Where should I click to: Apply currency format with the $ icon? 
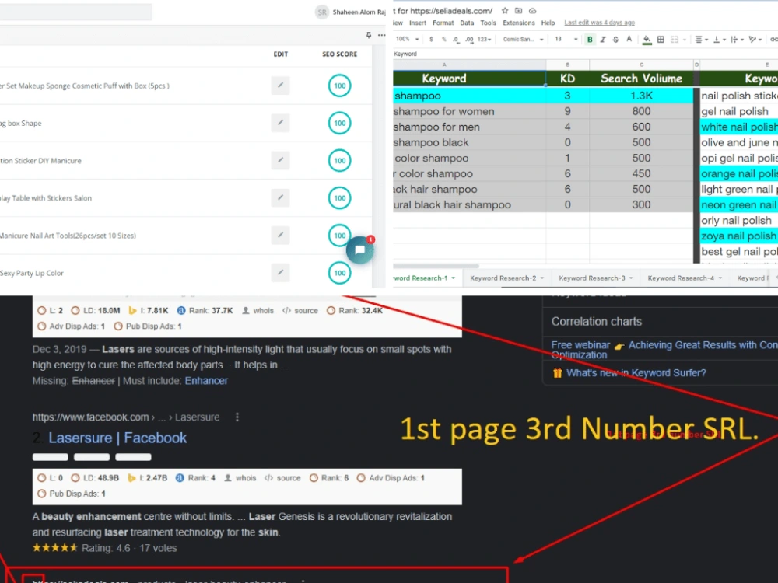(431, 39)
